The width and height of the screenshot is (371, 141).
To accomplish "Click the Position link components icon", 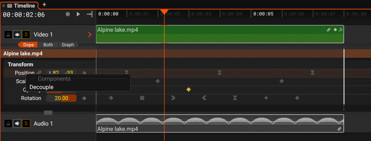I will point(39,73).
